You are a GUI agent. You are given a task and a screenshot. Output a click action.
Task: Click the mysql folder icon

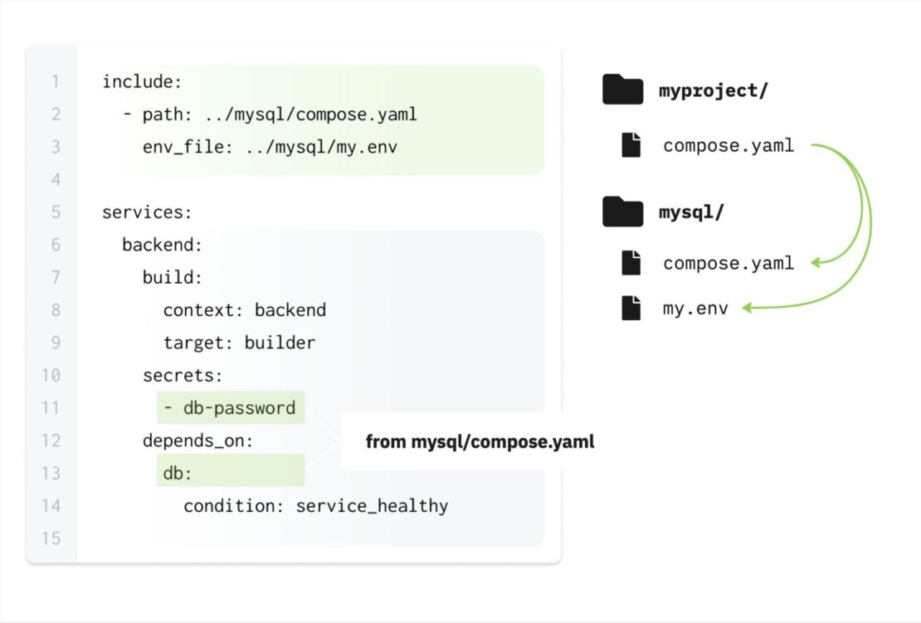pyautogui.click(x=622, y=212)
